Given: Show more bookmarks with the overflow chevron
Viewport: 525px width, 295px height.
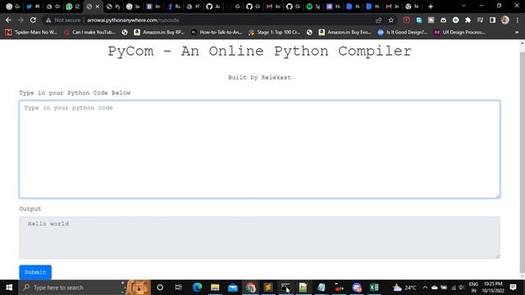Looking at the screenshot, I should click(x=517, y=32).
